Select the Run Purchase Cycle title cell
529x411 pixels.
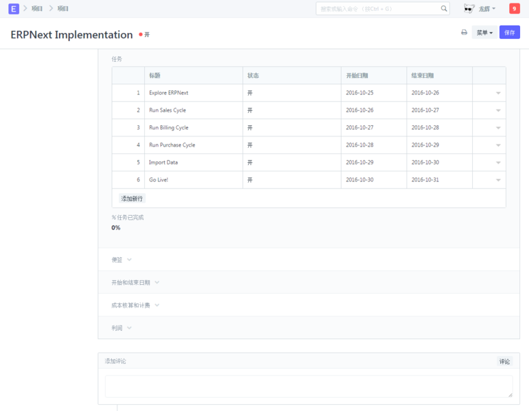point(193,145)
